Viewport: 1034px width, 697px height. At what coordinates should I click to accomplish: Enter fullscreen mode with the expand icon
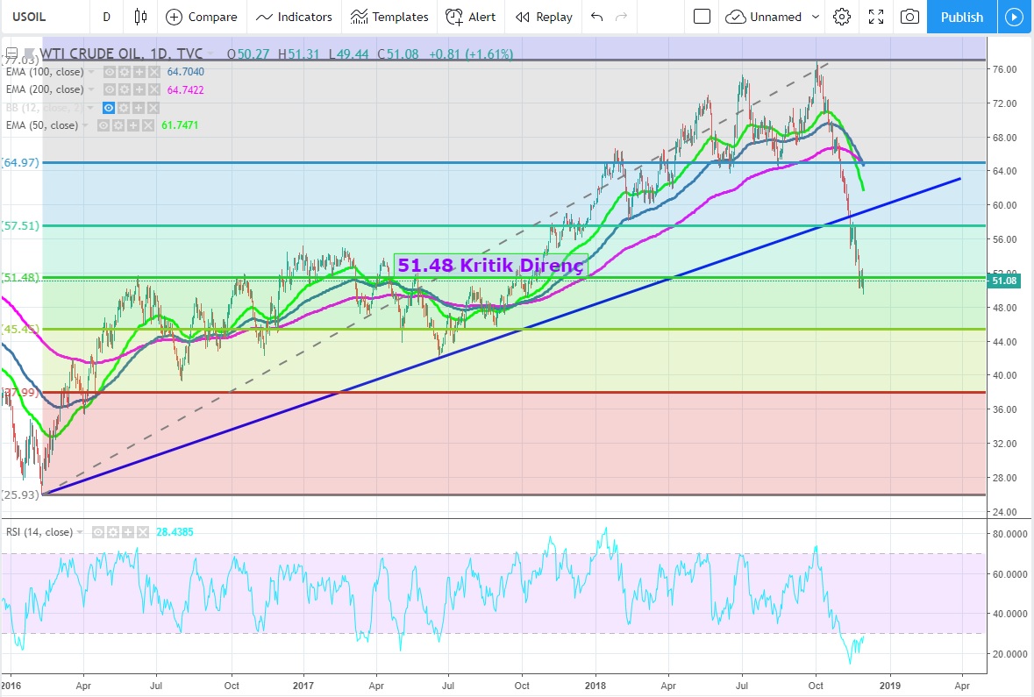click(875, 17)
